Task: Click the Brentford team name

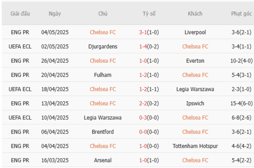Action: [x=103, y=132]
